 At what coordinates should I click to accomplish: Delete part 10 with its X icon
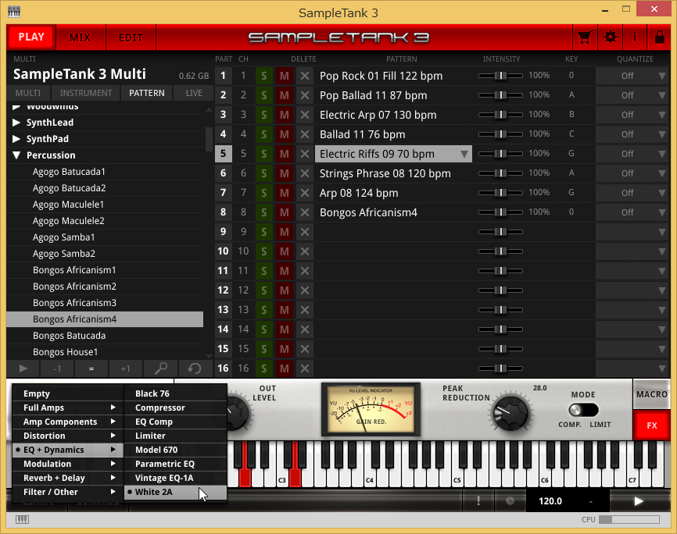(x=305, y=251)
